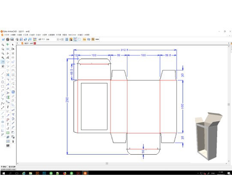The height and width of the screenshot is (177, 232).
Task: Click the horizontal scrollbar thumb
Action: (107, 163)
